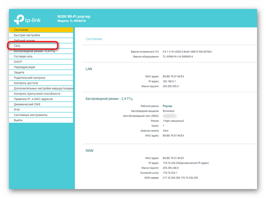This screenshot has height=198, width=266.
Task: Click Выйти to log out
Action: pyautogui.click(x=18, y=120)
